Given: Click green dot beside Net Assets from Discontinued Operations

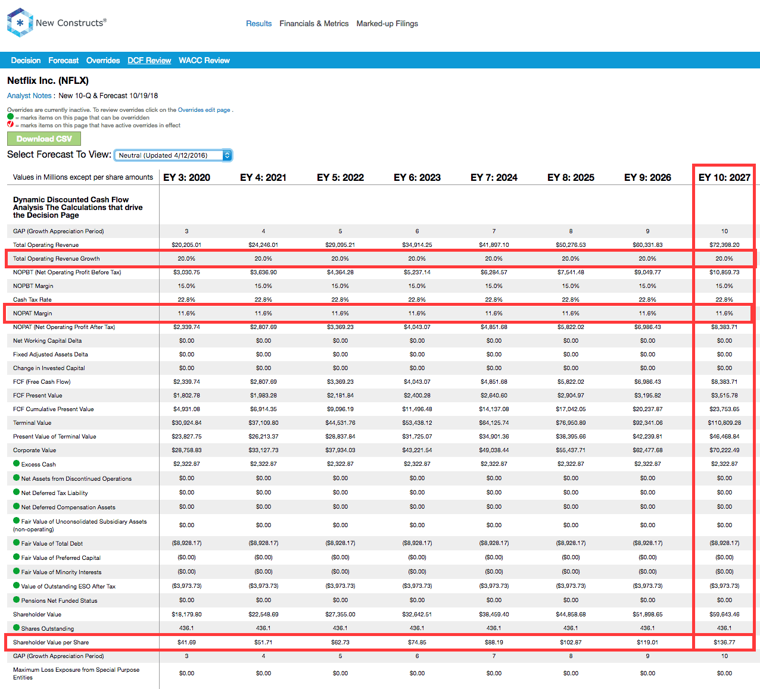Looking at the screenshot, I should click(17, 478).
